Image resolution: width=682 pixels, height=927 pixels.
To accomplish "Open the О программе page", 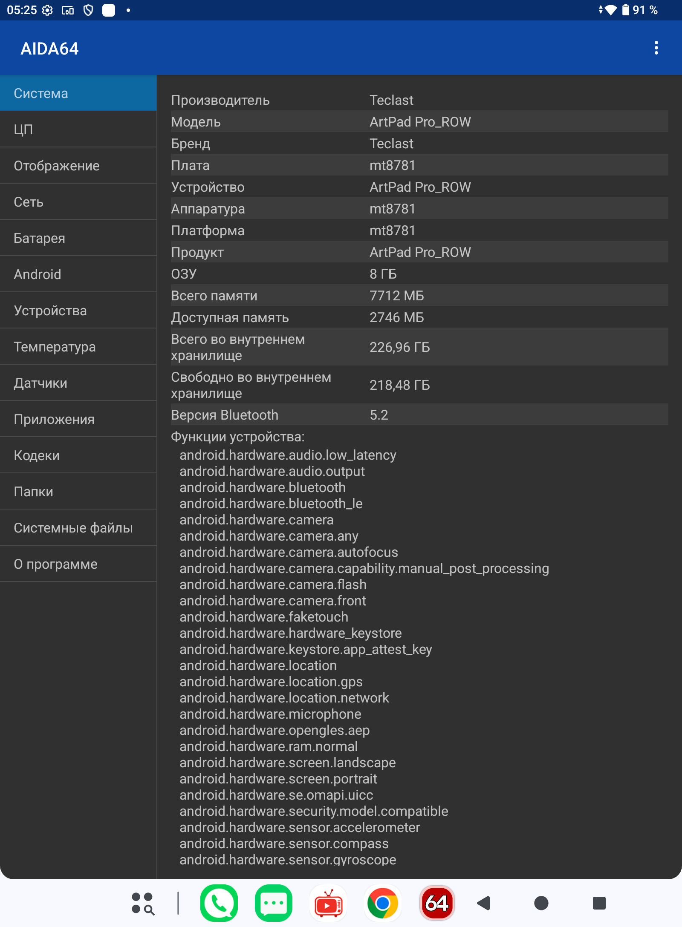I will [78, 564].
